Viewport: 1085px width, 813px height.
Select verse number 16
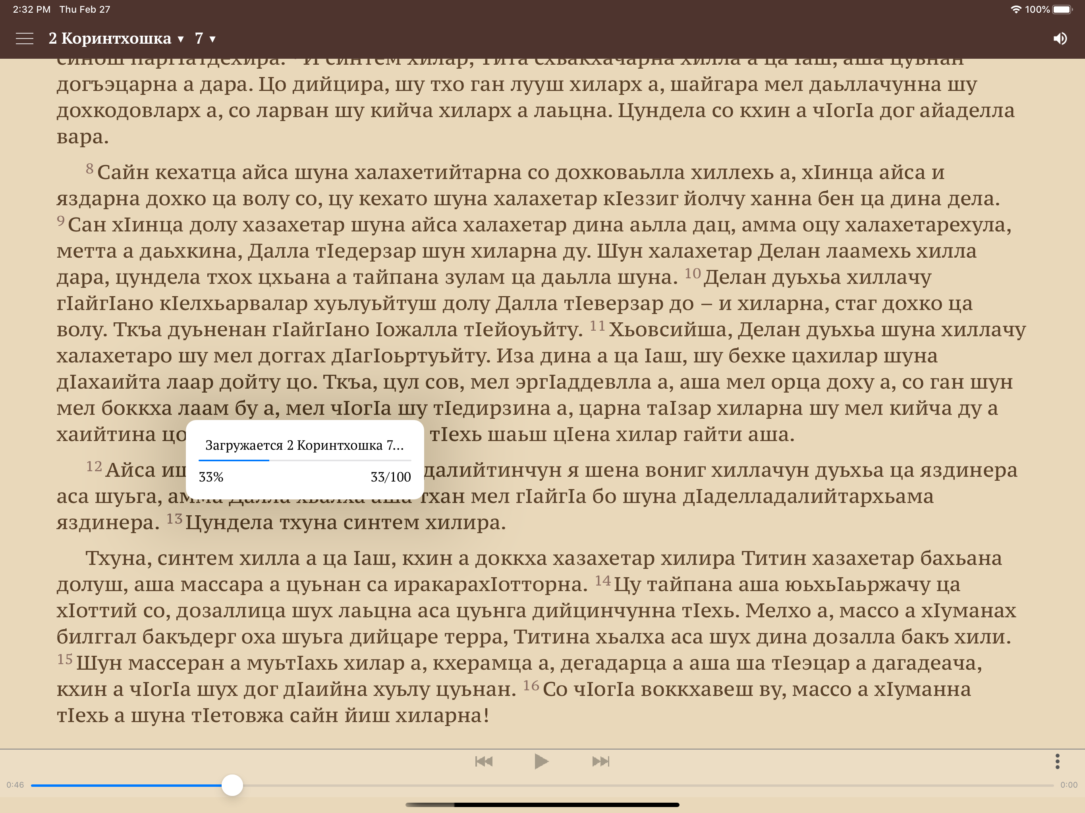[x=531, y=685]
